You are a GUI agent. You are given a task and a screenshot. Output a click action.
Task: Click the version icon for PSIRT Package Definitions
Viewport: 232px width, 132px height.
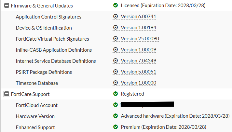pos(116,72)
